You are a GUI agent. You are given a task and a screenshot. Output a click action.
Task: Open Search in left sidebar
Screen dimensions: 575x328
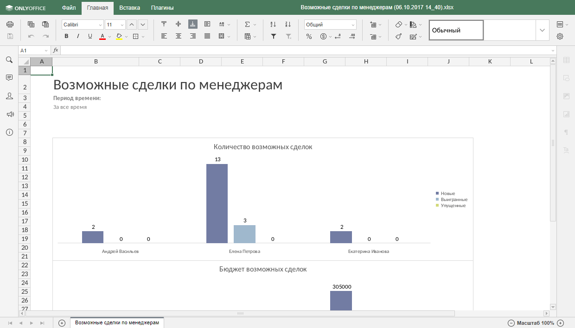(x=9, y=60)
